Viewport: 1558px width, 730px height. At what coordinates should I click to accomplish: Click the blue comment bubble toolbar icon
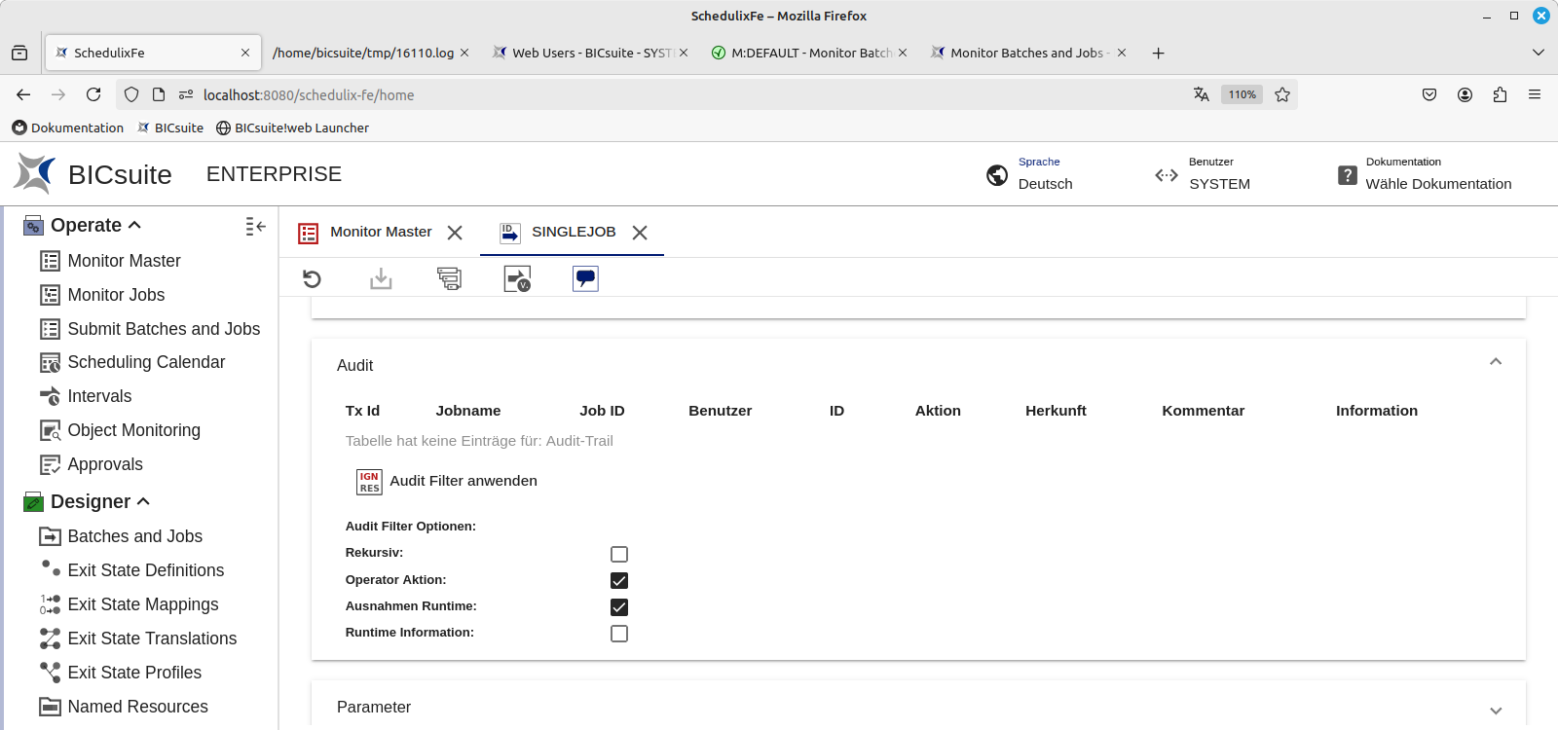tap(585, 279)
